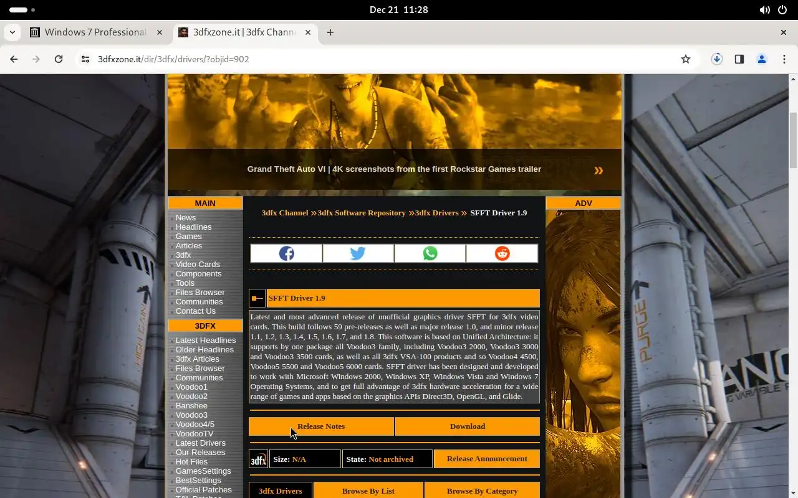
Task: Open Voodoo4/5 sidebar link
Action: tap(195, 425)
